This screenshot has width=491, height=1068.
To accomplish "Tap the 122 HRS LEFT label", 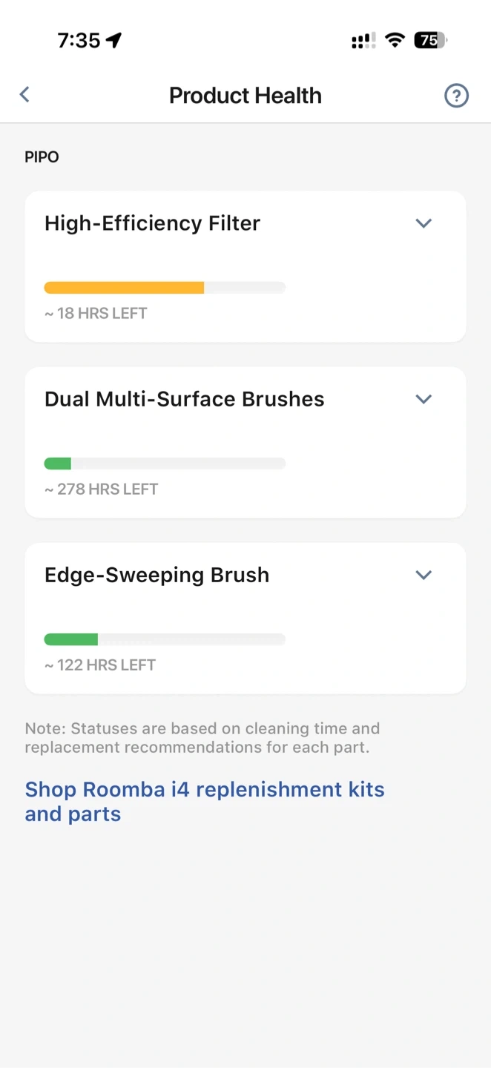I will (x=100, y=665).
